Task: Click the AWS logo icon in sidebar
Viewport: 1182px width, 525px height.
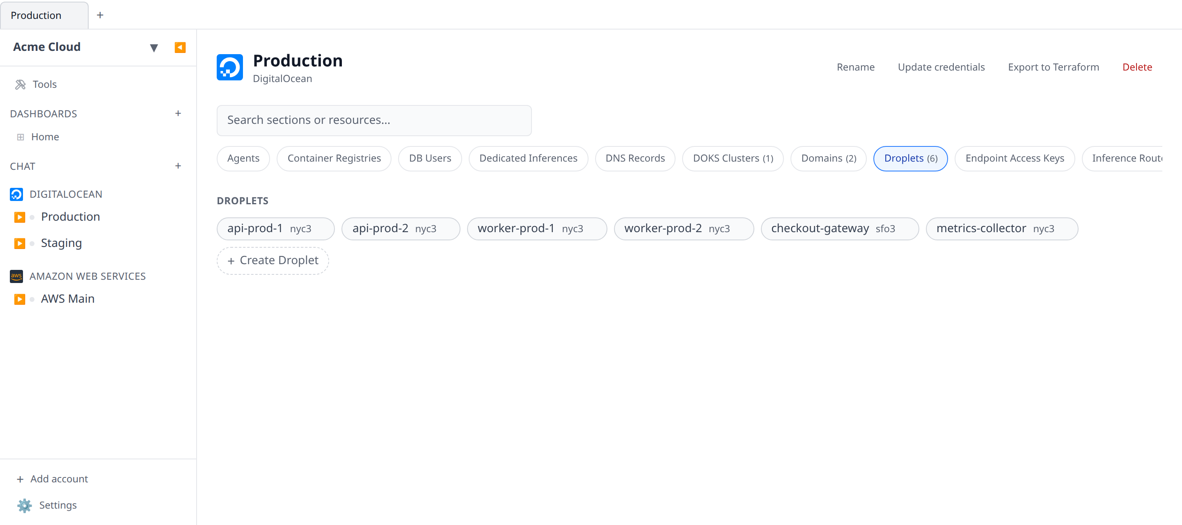Action: pyautogui.click(x=16, y=276)
